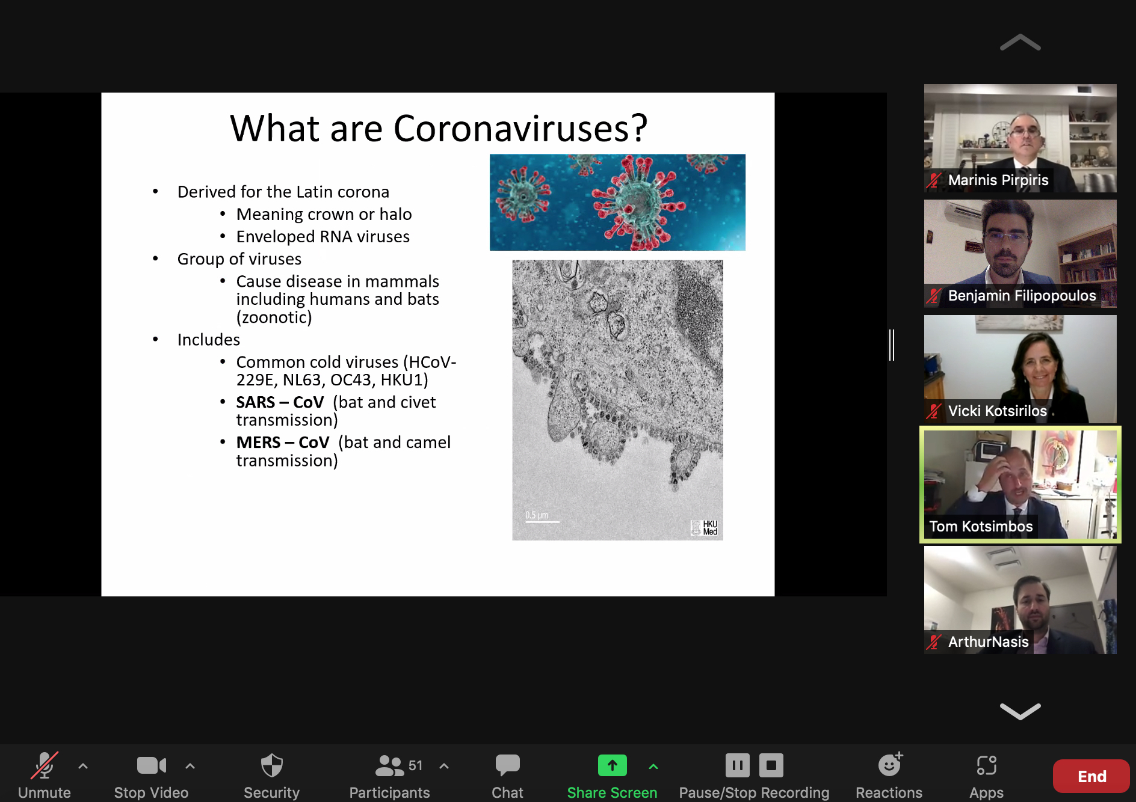This screenshot has width=1136, height=802.
Task: Click the Security shield icon
Action: (x=271, y=767)
